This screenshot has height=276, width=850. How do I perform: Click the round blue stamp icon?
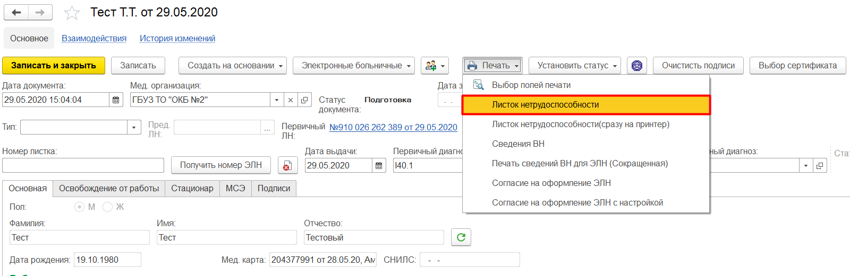pos(636,66)
